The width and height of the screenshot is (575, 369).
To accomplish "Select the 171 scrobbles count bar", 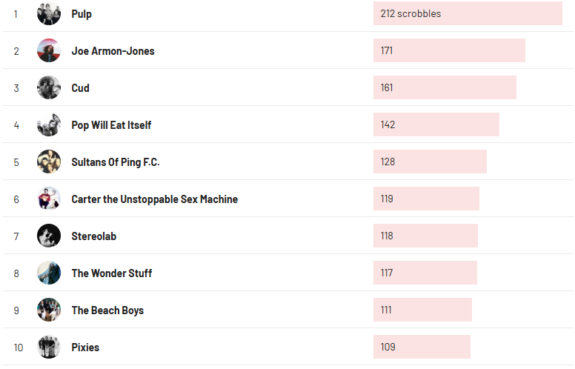I will pos(449,50).
